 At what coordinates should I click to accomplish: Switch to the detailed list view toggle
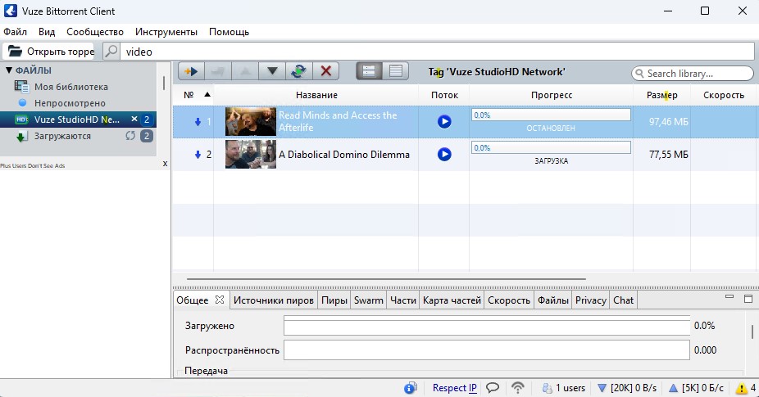tap(369, 71)
